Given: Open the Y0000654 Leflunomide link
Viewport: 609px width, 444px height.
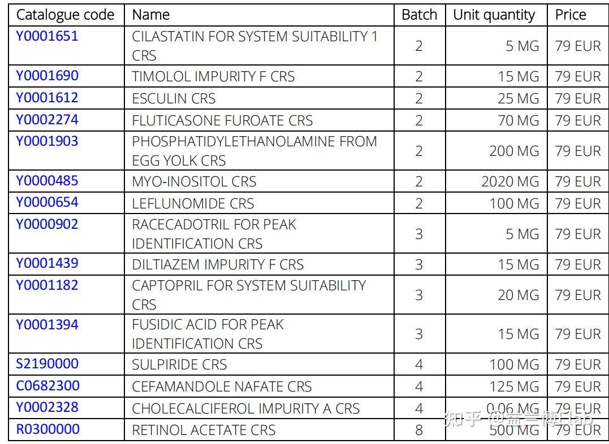Looking at the screenshot, I should 47,203.
